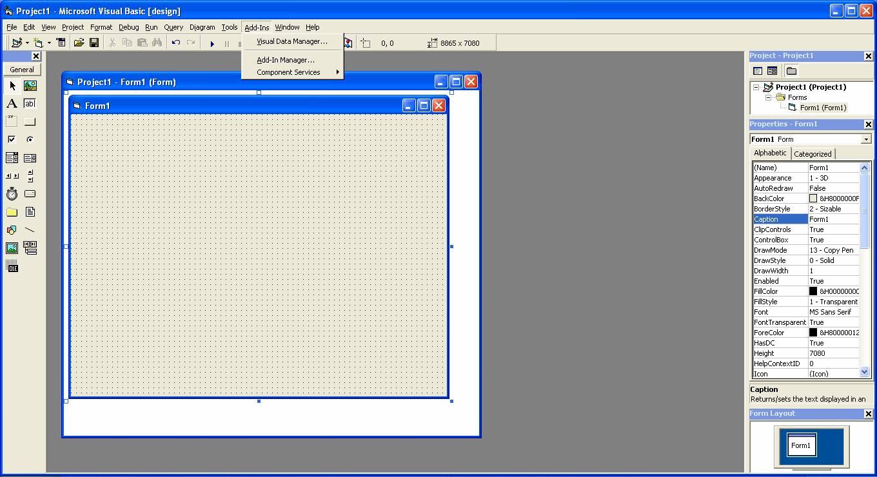Click the Save Project toolbar icon
Screen dimensions: 877x477
pos(94,43)
